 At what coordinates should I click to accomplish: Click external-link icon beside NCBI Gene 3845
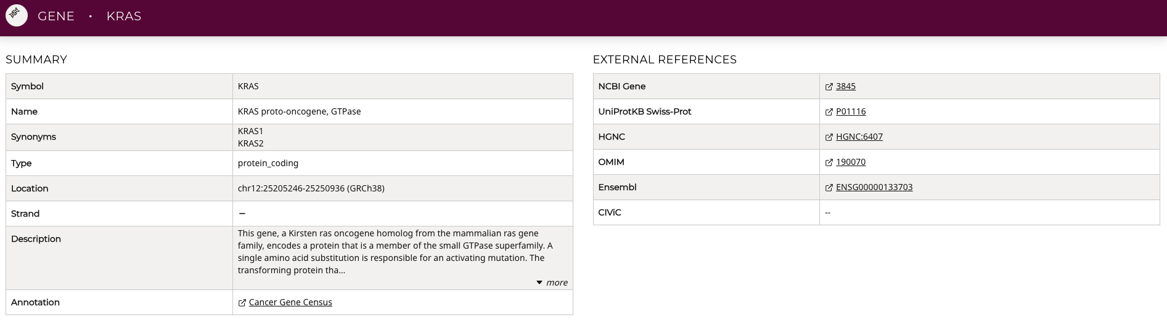829,87
